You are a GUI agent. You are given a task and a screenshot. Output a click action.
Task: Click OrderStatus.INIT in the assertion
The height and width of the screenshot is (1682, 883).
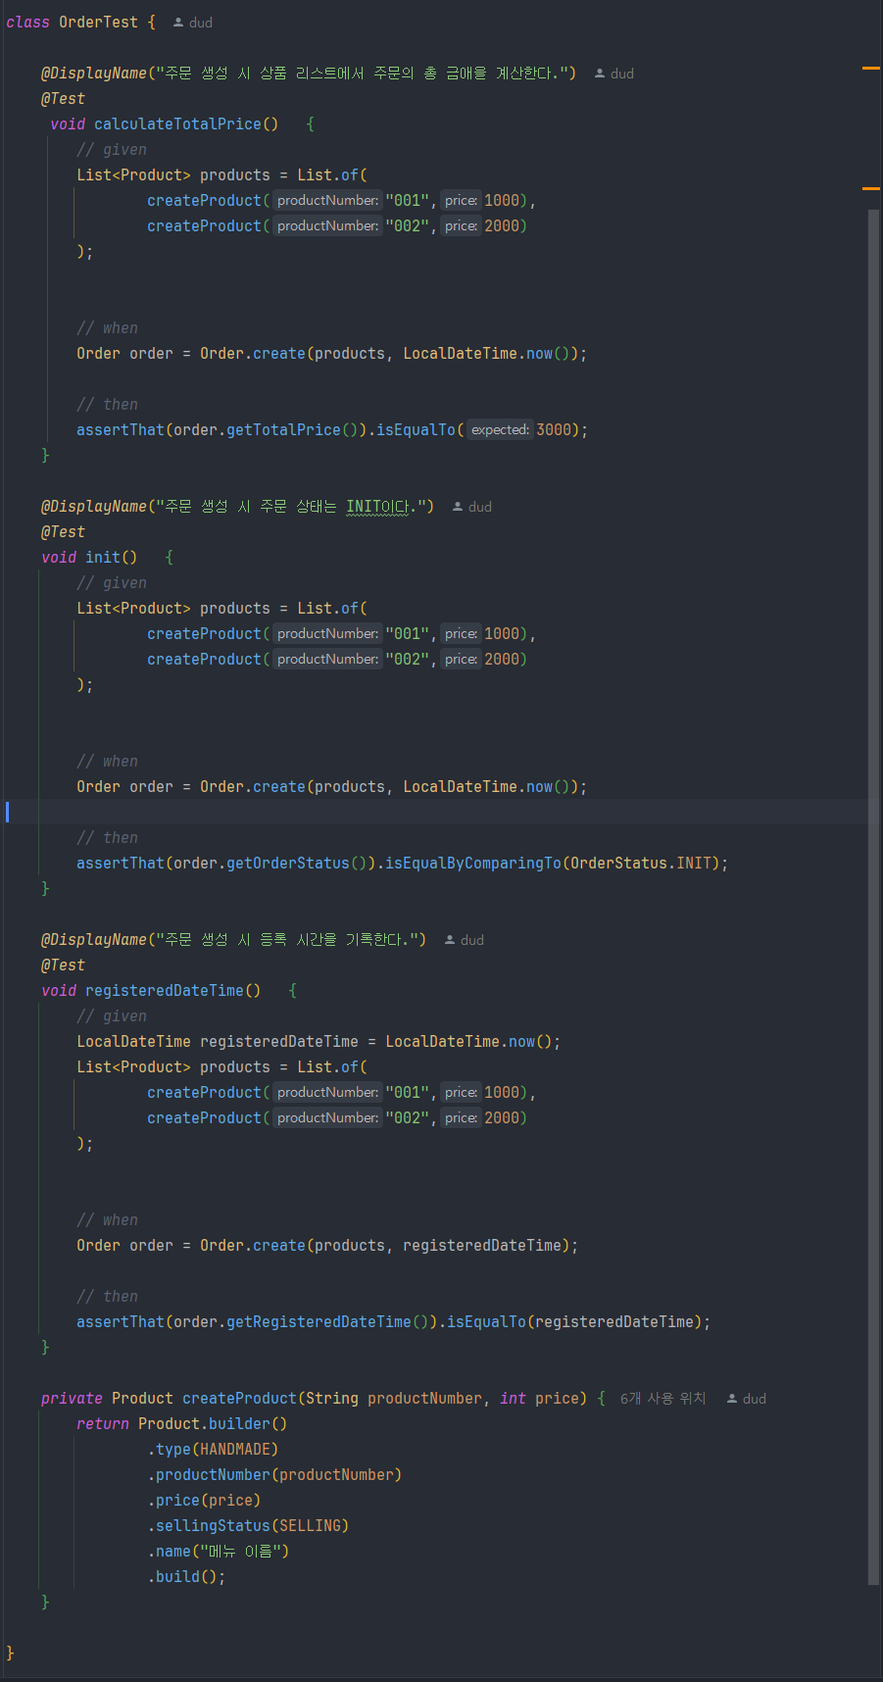pos(641,864)
